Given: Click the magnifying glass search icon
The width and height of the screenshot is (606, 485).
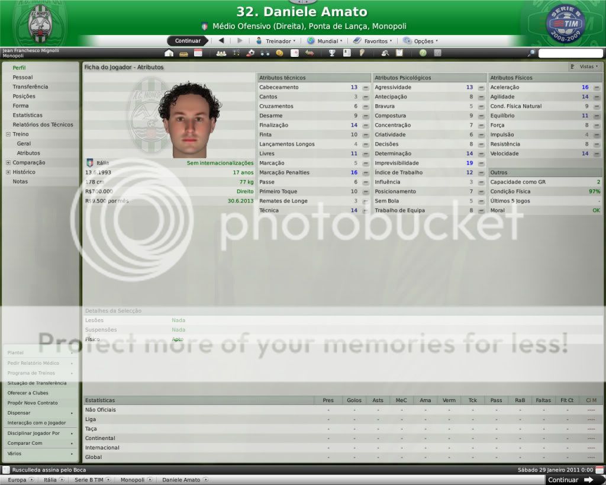Looking at the screenshot, I should click(531, 53).
